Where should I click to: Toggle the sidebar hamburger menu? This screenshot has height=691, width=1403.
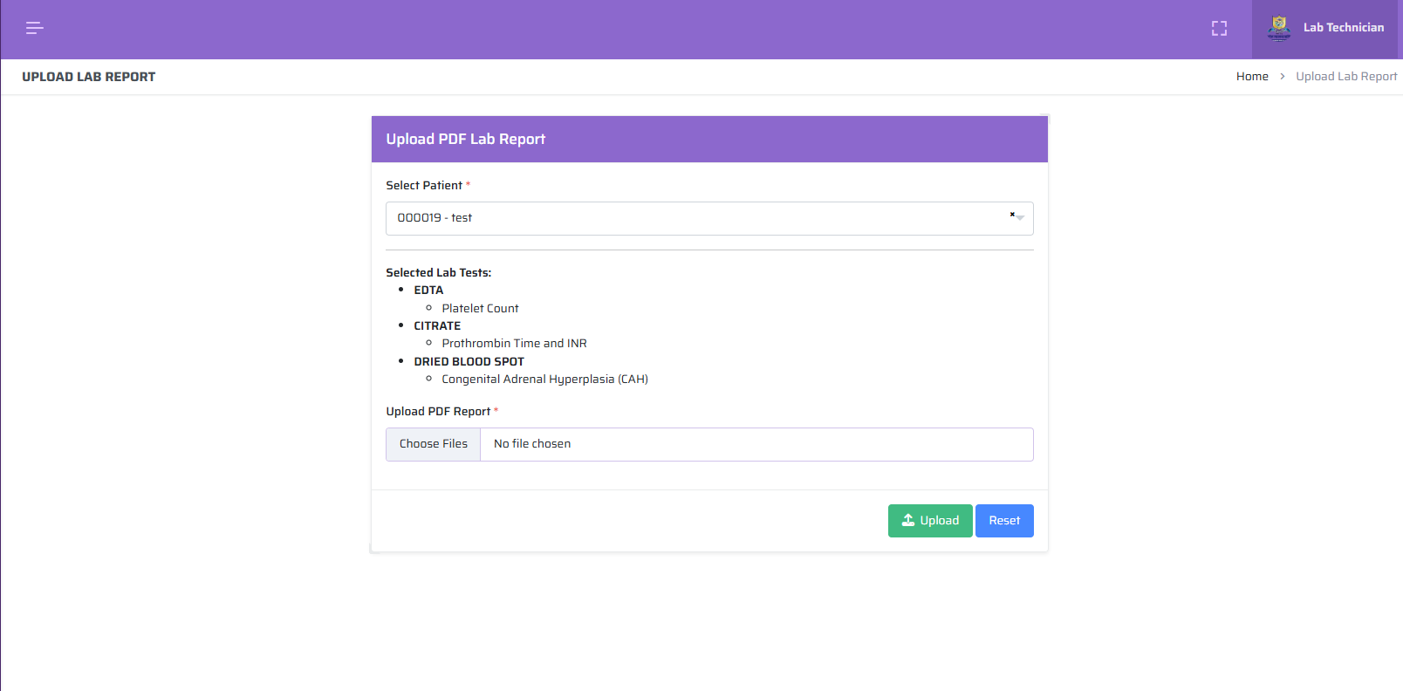[35, 29]
